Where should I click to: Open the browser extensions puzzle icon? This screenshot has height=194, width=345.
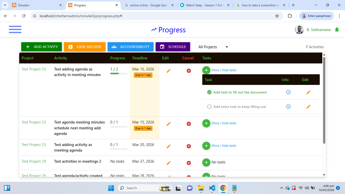point(290,16)
